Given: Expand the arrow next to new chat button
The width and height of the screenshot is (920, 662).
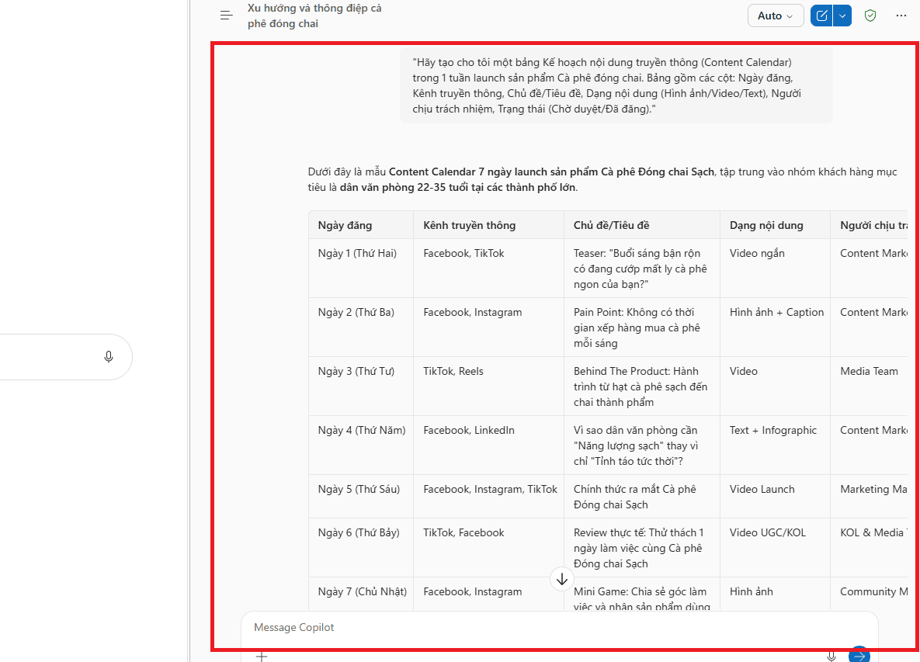Looking at the screenshot, I should tap(842, 16).
